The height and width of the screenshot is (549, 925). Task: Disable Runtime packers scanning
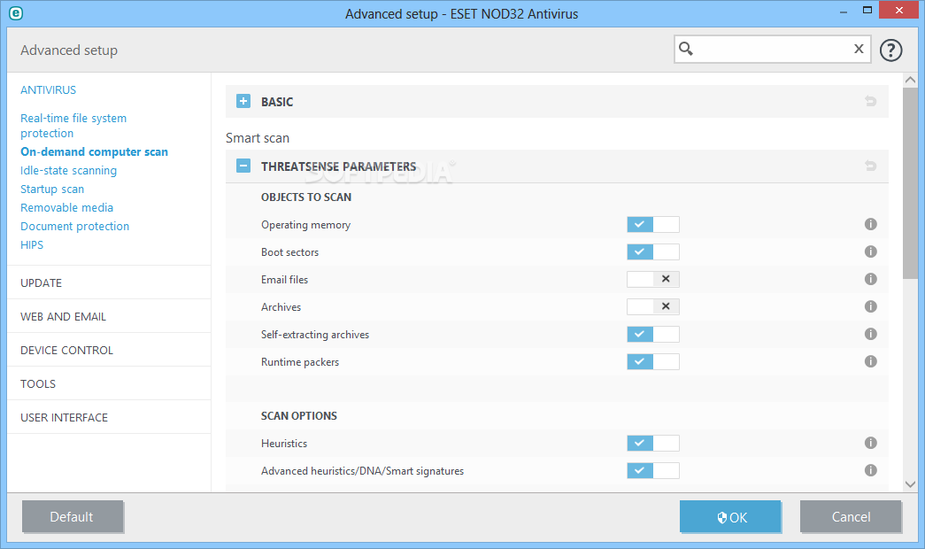(x=653, y=362)
